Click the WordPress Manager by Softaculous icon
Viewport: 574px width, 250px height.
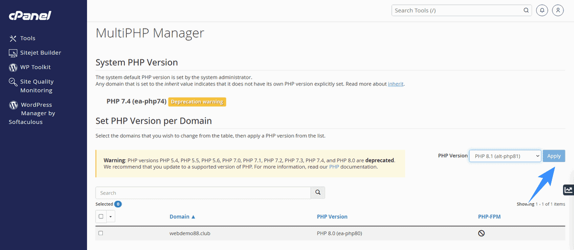click(x=13, y=105)
